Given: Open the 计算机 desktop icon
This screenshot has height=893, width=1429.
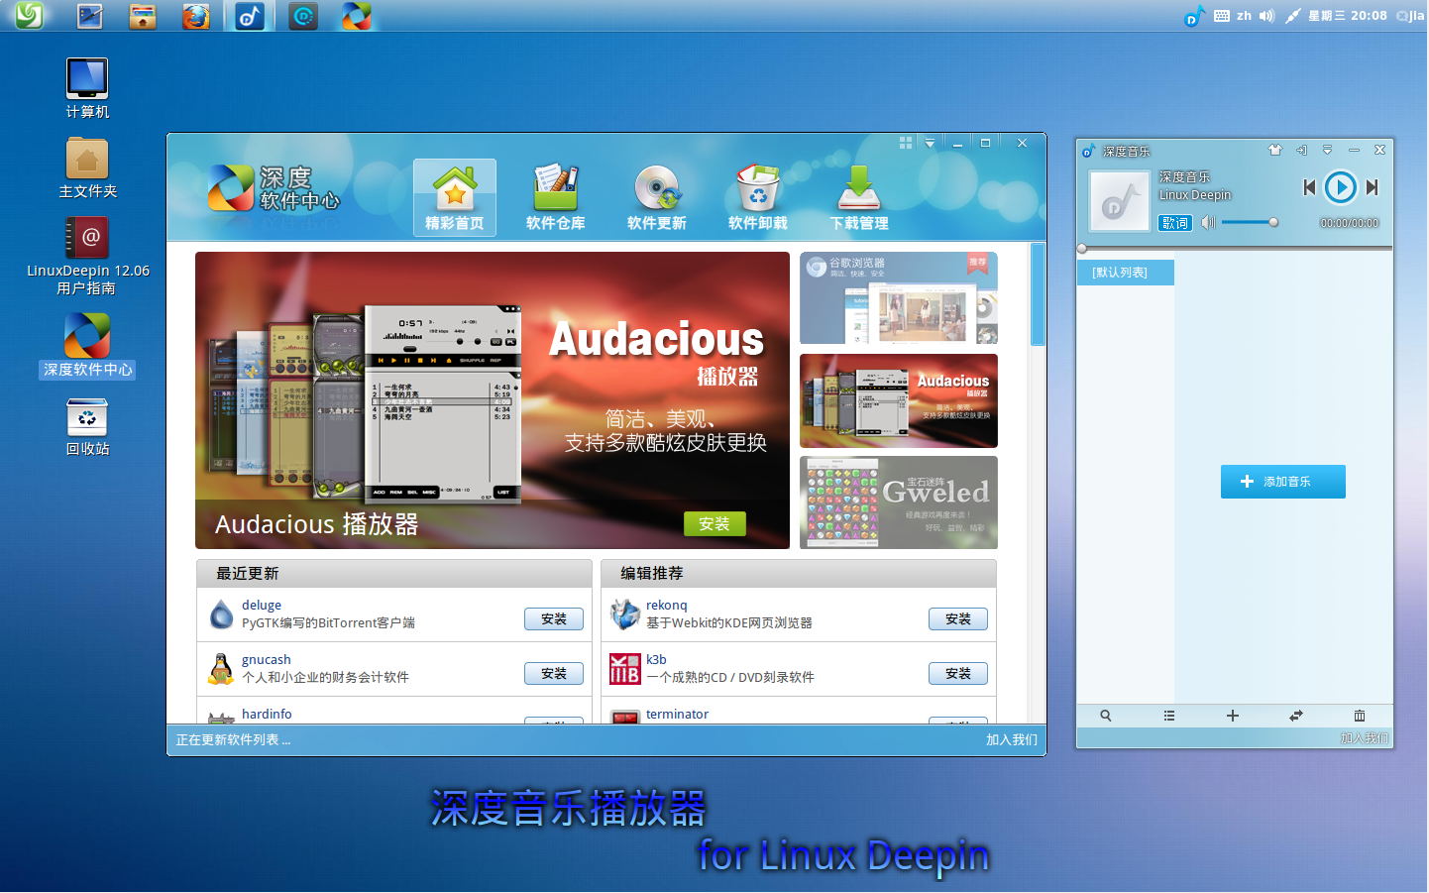Looking at the screenshot, I should coord(87,88).
